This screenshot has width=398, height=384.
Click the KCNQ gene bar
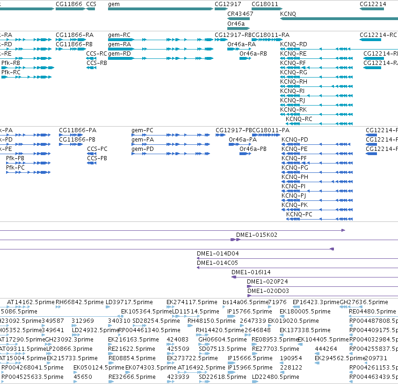[339, 19]
